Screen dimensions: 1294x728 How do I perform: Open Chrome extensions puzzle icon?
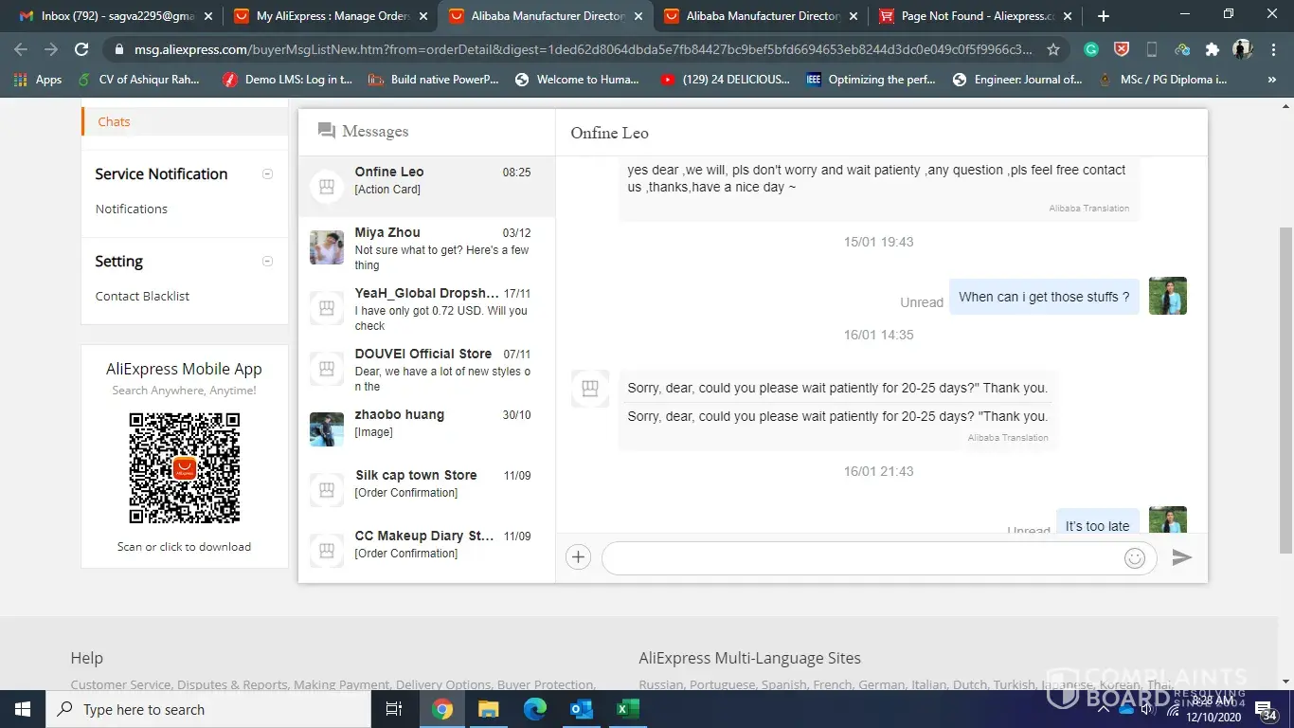coord(1212,49)
